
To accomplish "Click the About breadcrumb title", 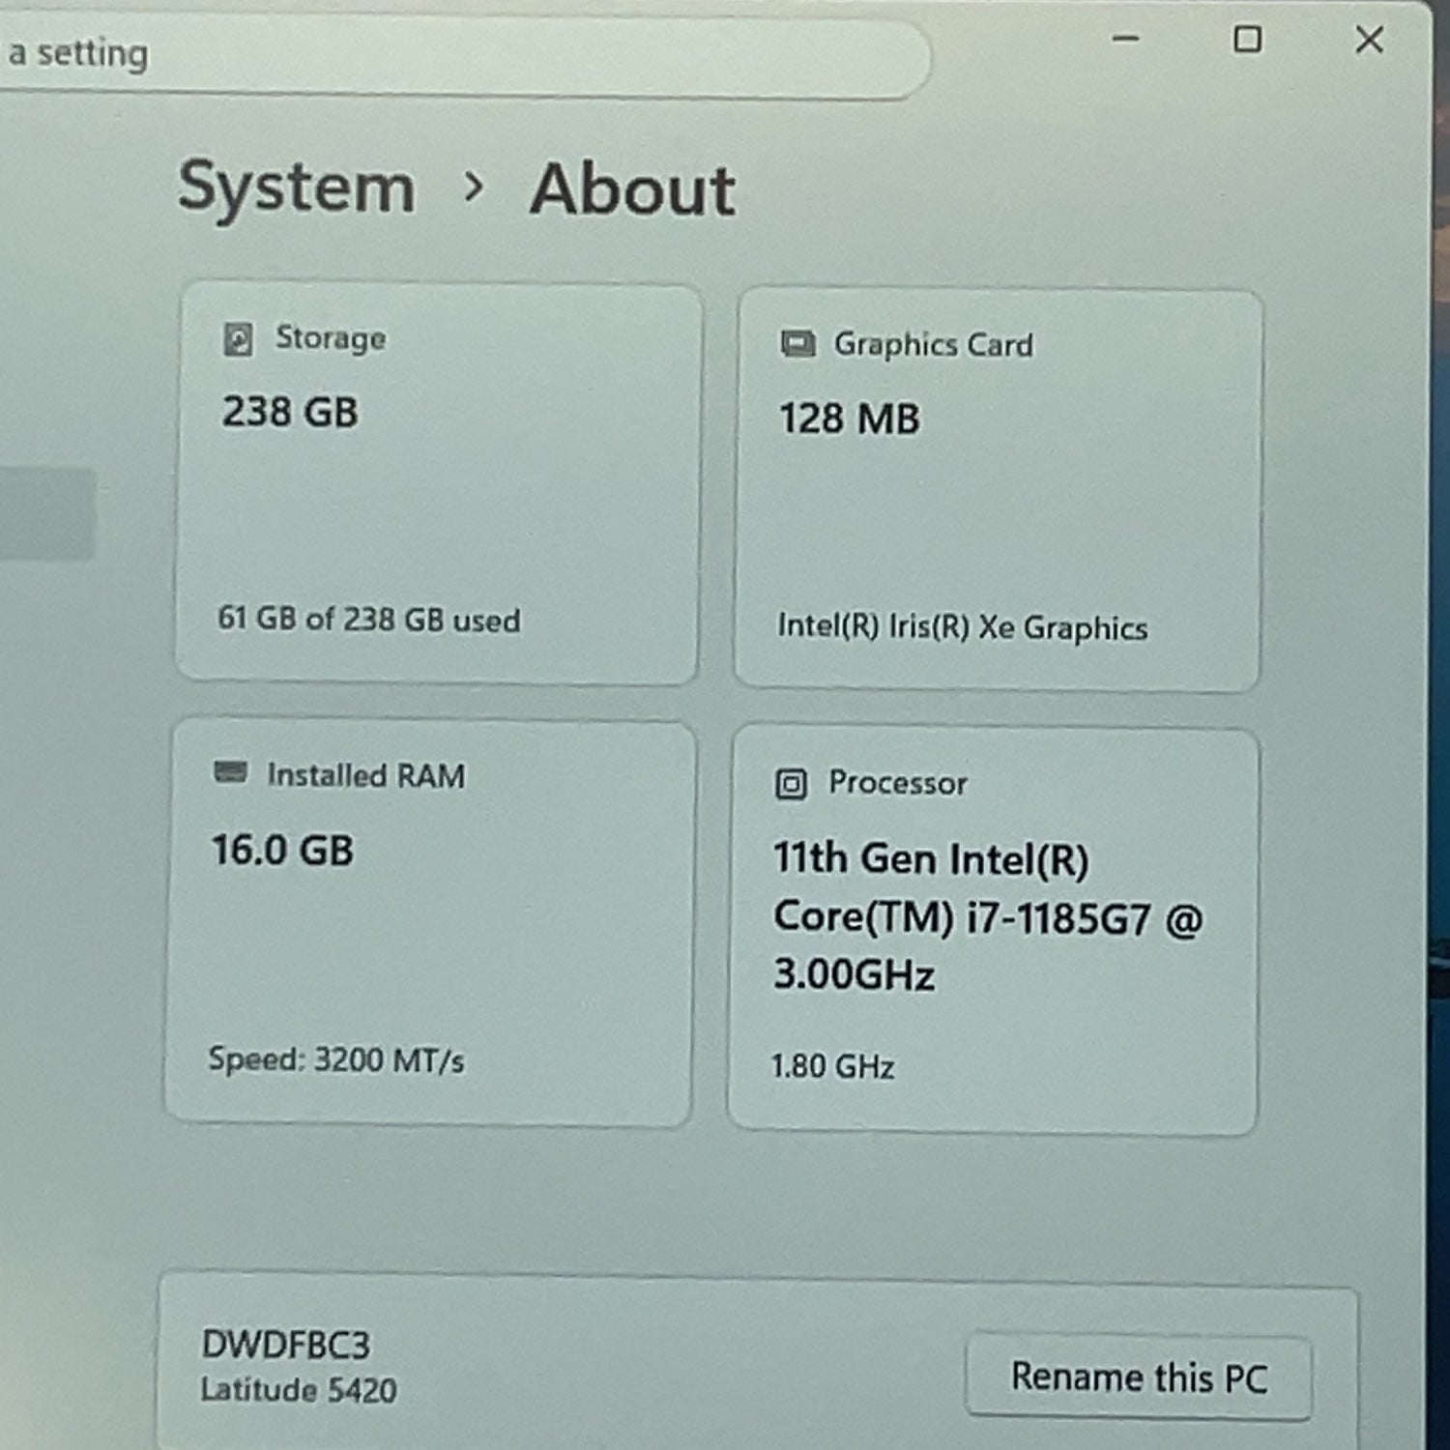I will point(633,189).
